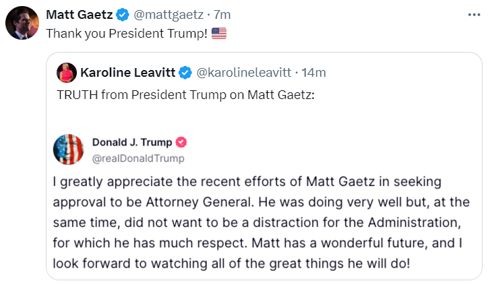
Task: Select the @realDonaldTrump handle
Action: click(x=137, y=158)
